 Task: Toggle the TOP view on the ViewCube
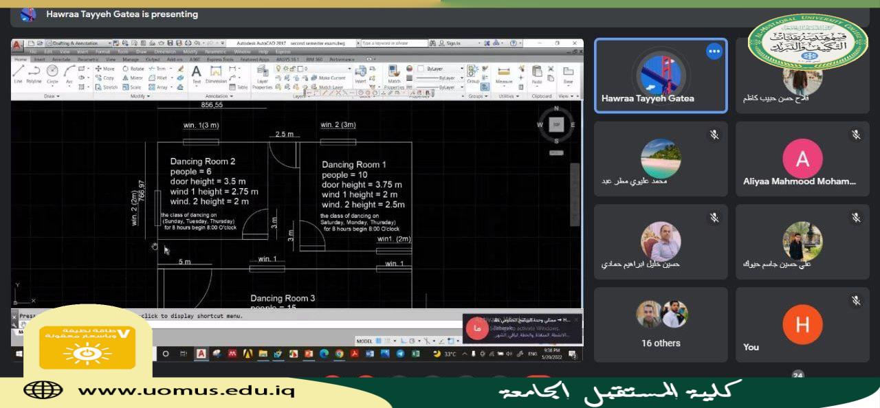[555, 124]
